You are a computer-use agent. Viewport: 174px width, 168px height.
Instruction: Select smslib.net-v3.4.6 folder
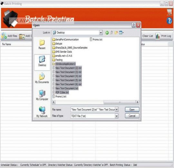[62, 56]
